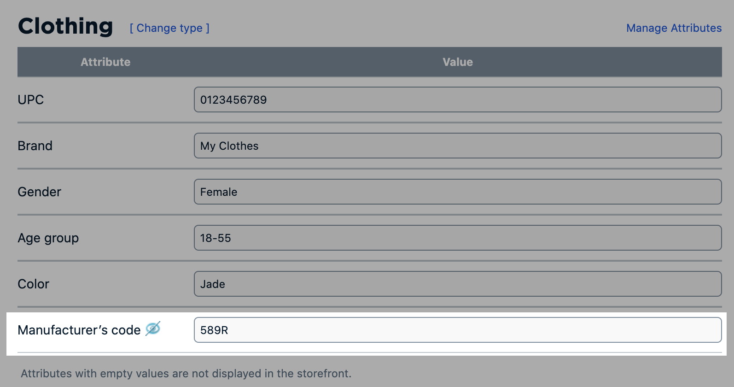Select the Manufacturer's code field showing 589R
The width and height of the screenshot is (734, 387).
click(x=457, y=330)
